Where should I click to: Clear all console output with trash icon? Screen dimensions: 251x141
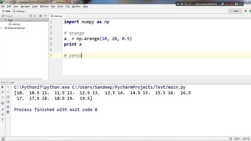point(8,112)
